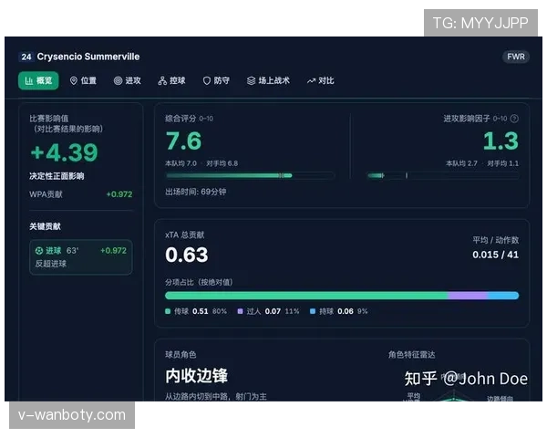The height and width of the screenshot is (438, 547).
Task: Click the WPA贡献 +0.972 value
Action: tap(119, 194)
